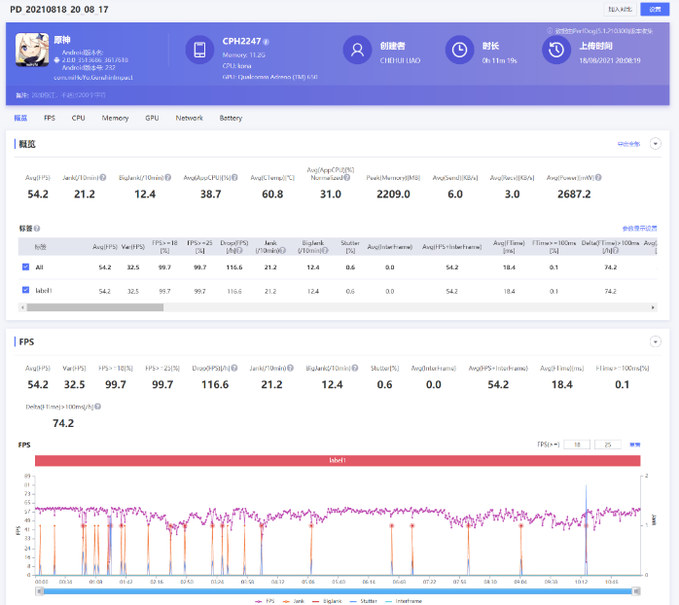Image resolution: width=679 pixels, height=605 pixels.
Task: Click the phone device icon
Action: point(199,51)
